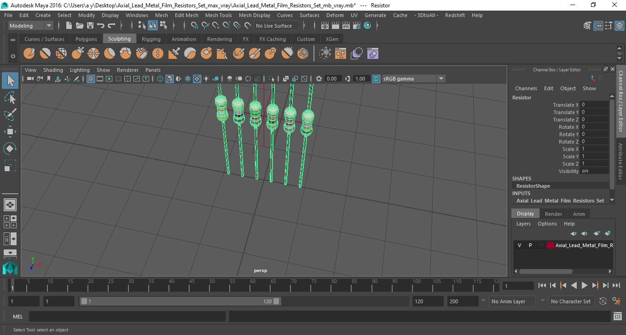The height and width of the screenshot is (335, 626).
Task: Open the Deform menu
Action: pyautogui.click(x=335, y=15)
